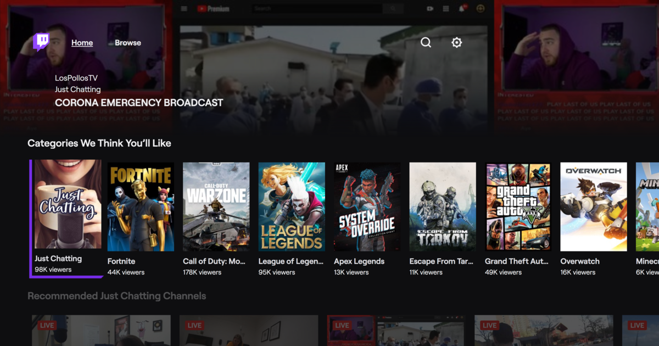Open the search magnifier icon

point(426,42)
